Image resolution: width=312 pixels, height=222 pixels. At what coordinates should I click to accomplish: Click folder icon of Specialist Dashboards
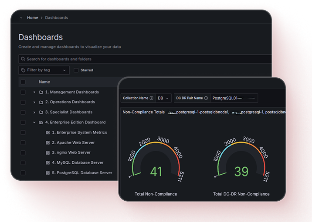(41, 112)
